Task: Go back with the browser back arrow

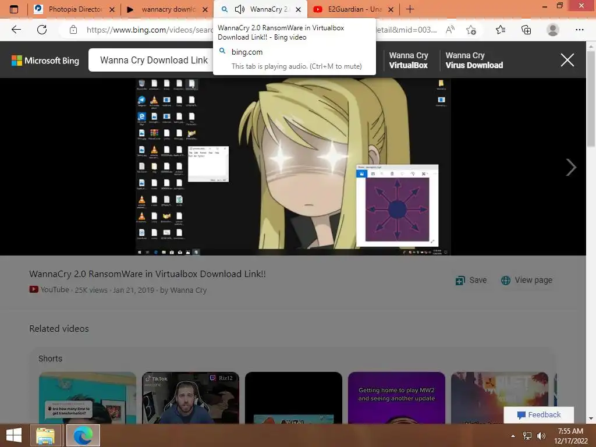Action: [16, 30]
